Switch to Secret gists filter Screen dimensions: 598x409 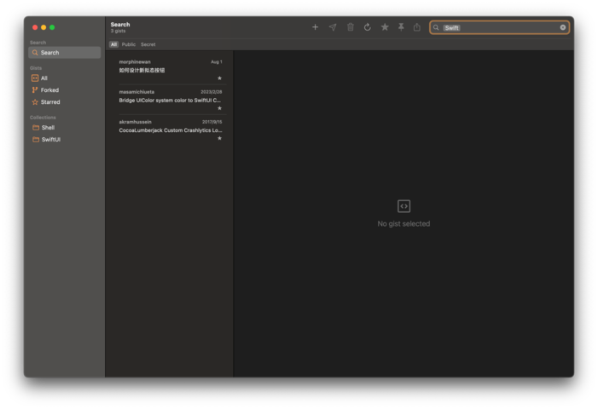point(148,44)
